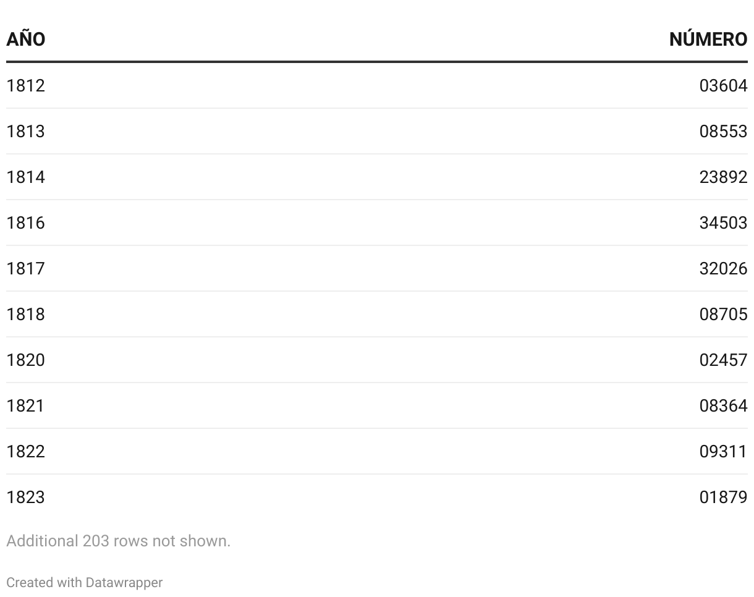754x597 pixels.
Task: Select the year 1812 cell
Action: 25,85
